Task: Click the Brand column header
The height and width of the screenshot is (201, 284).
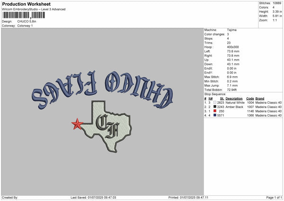Action: tap(260, 99)
